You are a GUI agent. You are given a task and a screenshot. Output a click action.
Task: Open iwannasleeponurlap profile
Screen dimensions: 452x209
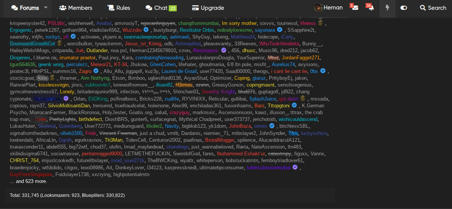pyautogui.click(x=146, y=37)
